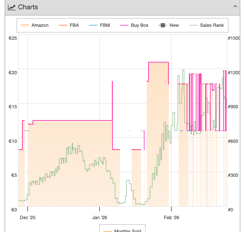245x232 pixels.
Task: Toggle the Sales Rank series in legend
Action: pos(207,25)
